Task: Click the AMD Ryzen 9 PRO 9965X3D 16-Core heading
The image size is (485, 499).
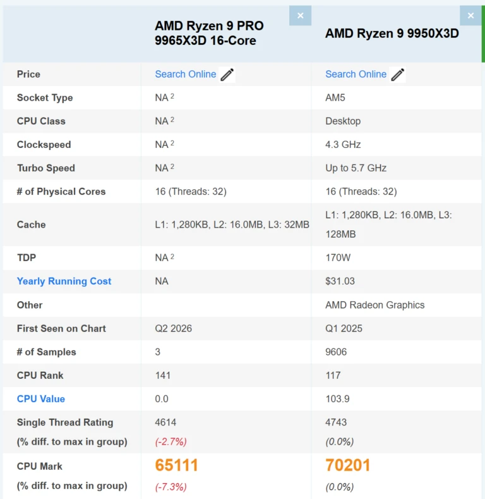Action: [209, 33]
